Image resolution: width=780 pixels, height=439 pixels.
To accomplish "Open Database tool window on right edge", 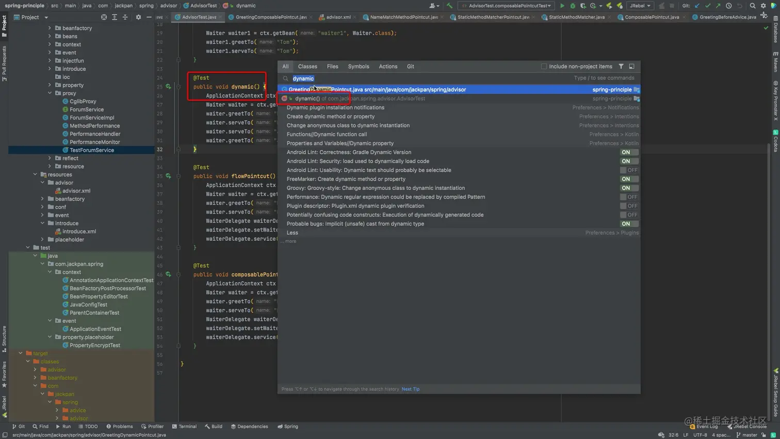I will (775, 29).
